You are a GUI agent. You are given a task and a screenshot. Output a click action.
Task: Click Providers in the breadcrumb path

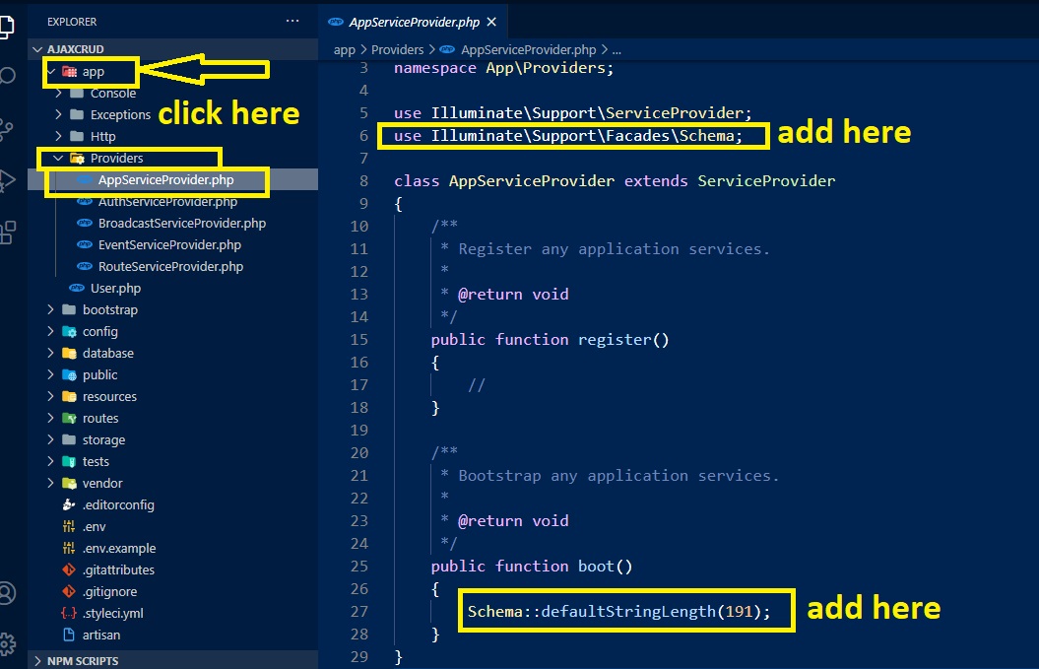click(x=397, y=49)
